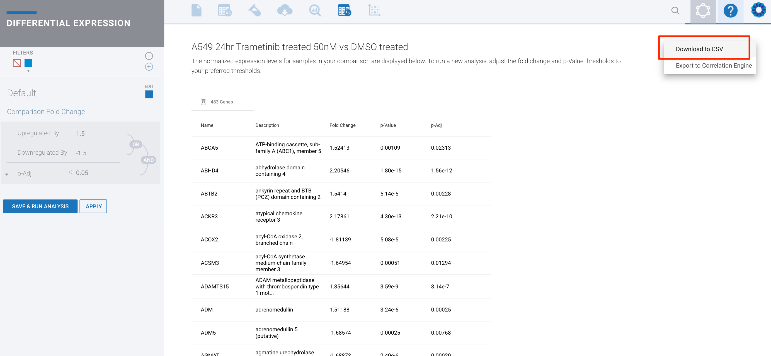
Task: Click the atypical chemokine receptor 3 description
Action: (279, 217)
